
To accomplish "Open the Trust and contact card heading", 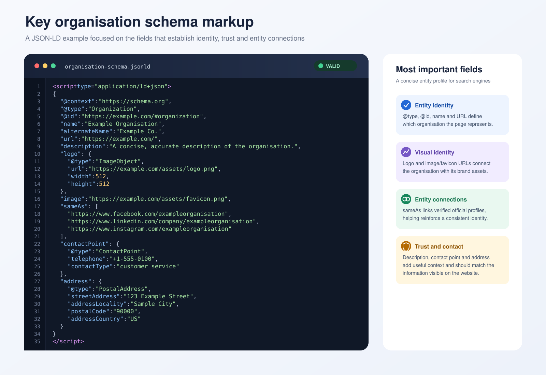I will click(x=439, y=246).
